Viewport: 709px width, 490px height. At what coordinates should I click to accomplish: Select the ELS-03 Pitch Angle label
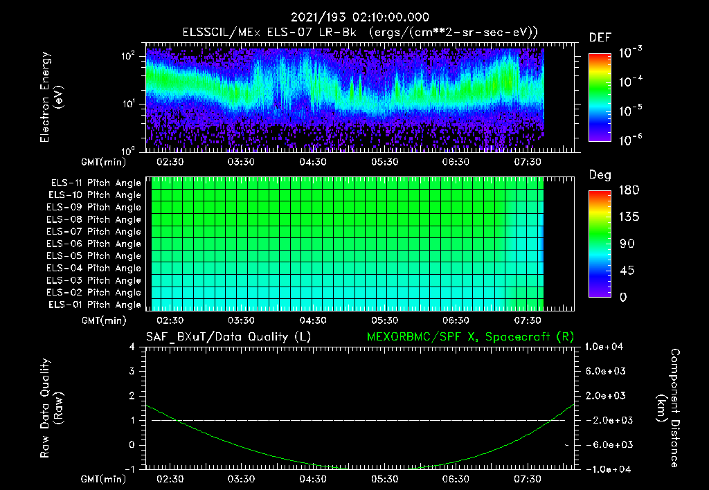click(94, 280)
